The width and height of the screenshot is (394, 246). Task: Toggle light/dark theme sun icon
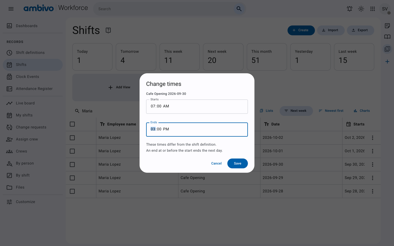pos(361,9)
